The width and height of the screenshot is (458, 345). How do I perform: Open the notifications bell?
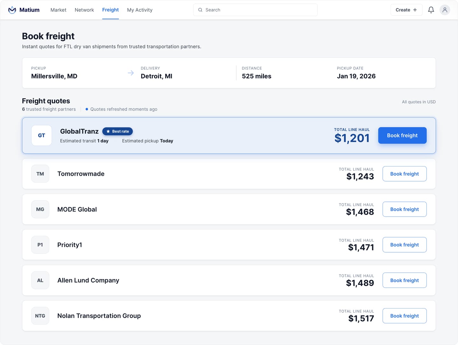coord(431,10)
